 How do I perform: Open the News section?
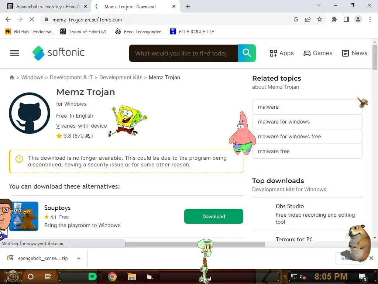(x=355, y=53)
